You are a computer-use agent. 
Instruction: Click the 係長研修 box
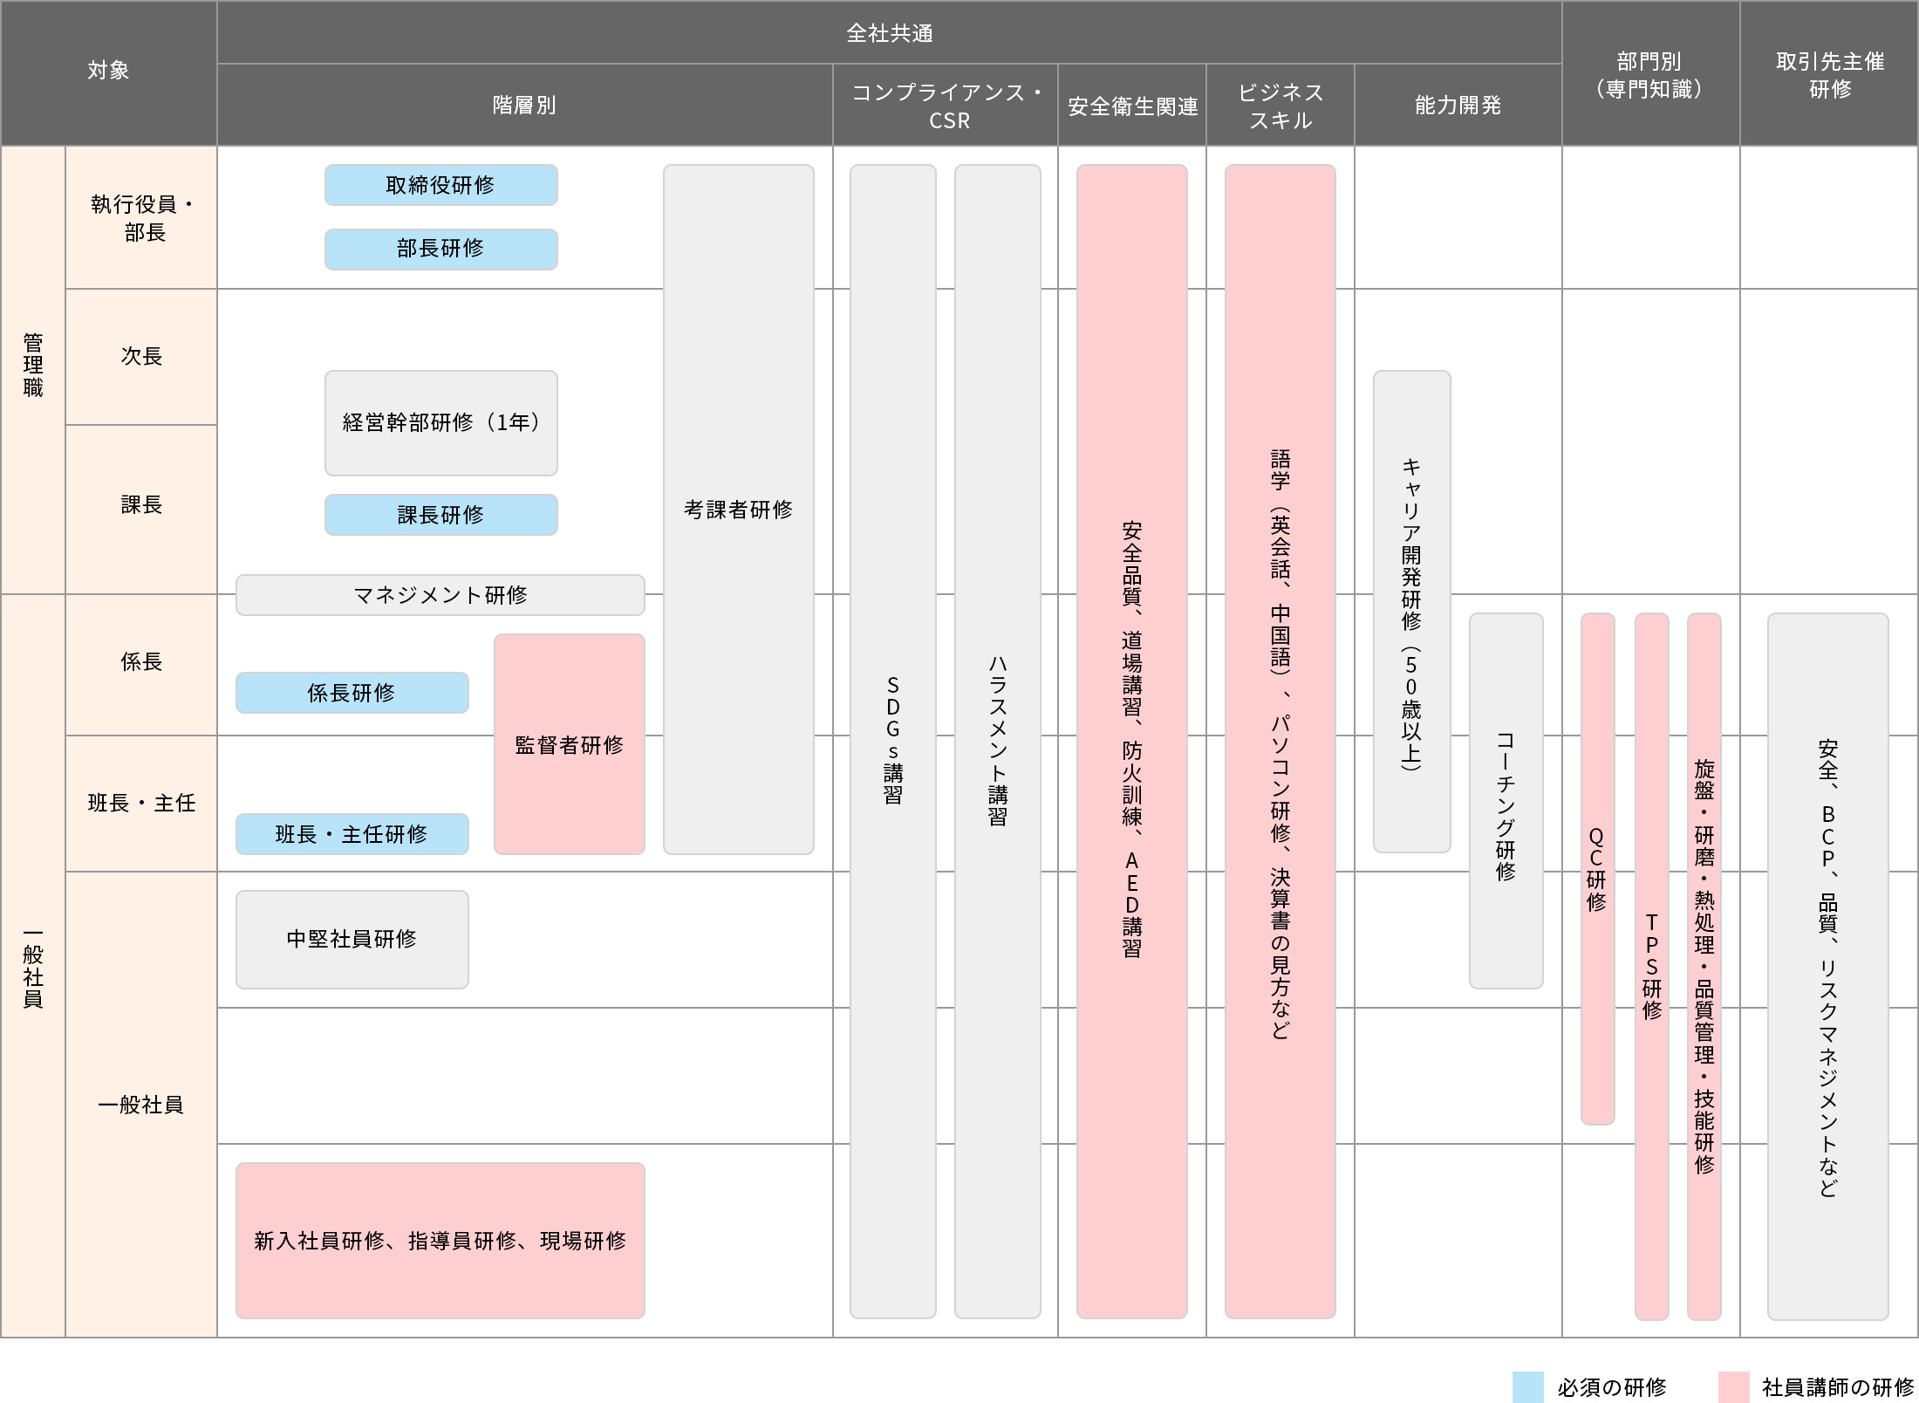[352, 693]
